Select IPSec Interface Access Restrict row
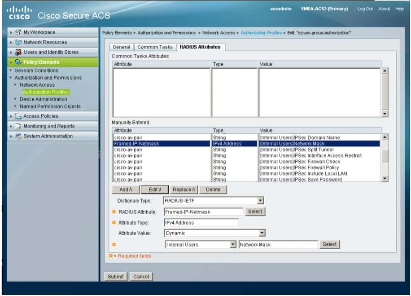411x296 pixels. click(x=246, y=155)
